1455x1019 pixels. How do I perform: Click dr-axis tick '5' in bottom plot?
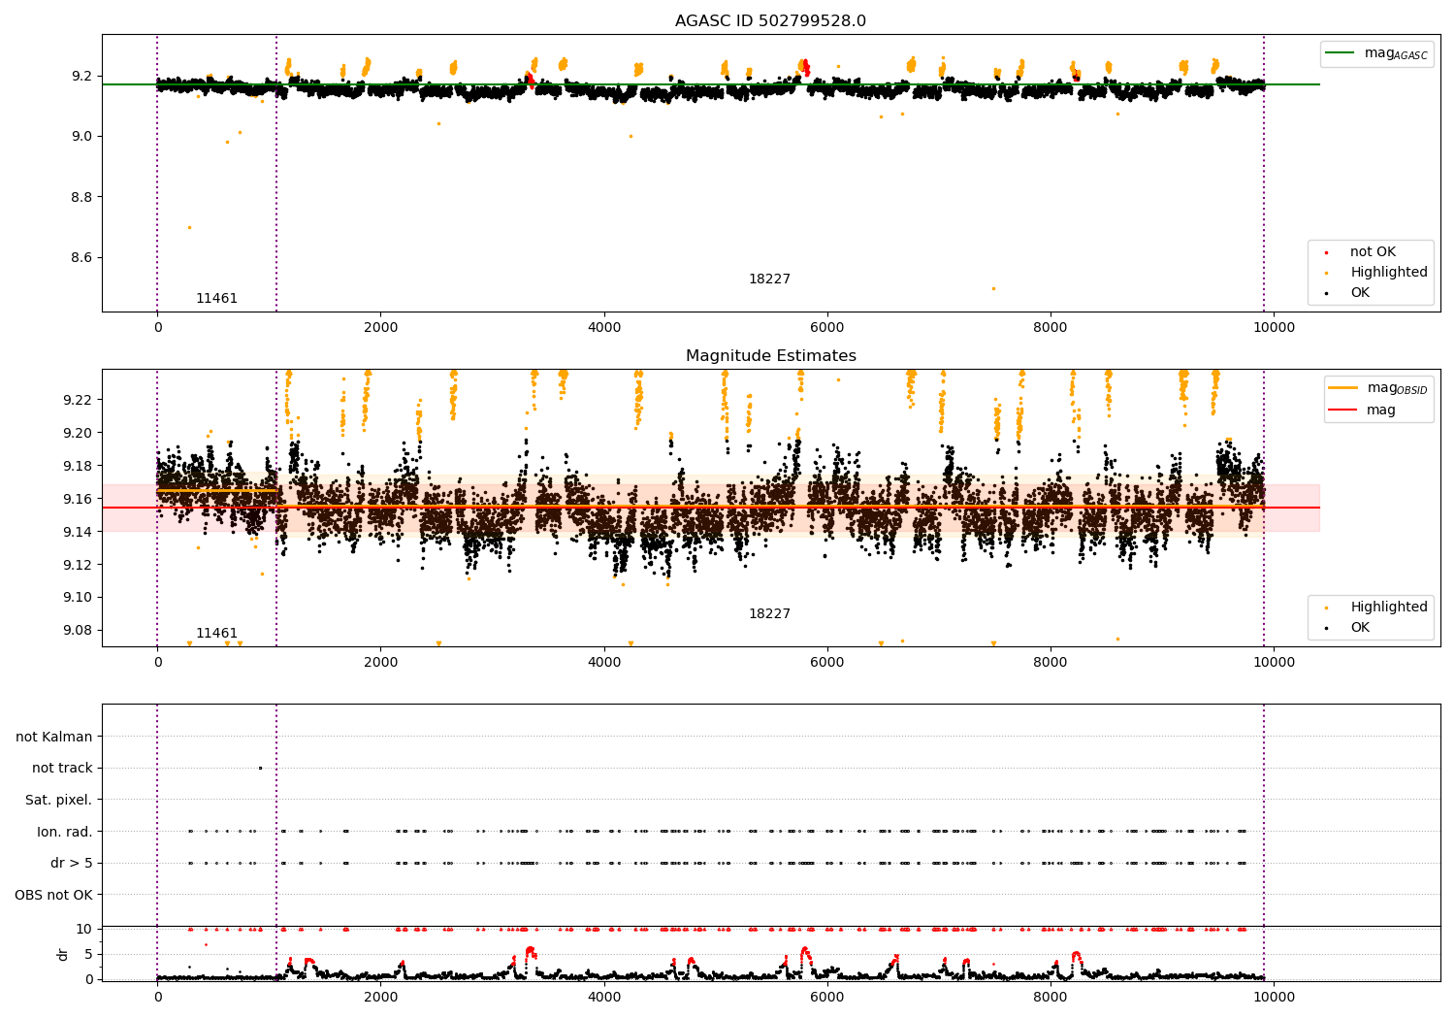89,955
